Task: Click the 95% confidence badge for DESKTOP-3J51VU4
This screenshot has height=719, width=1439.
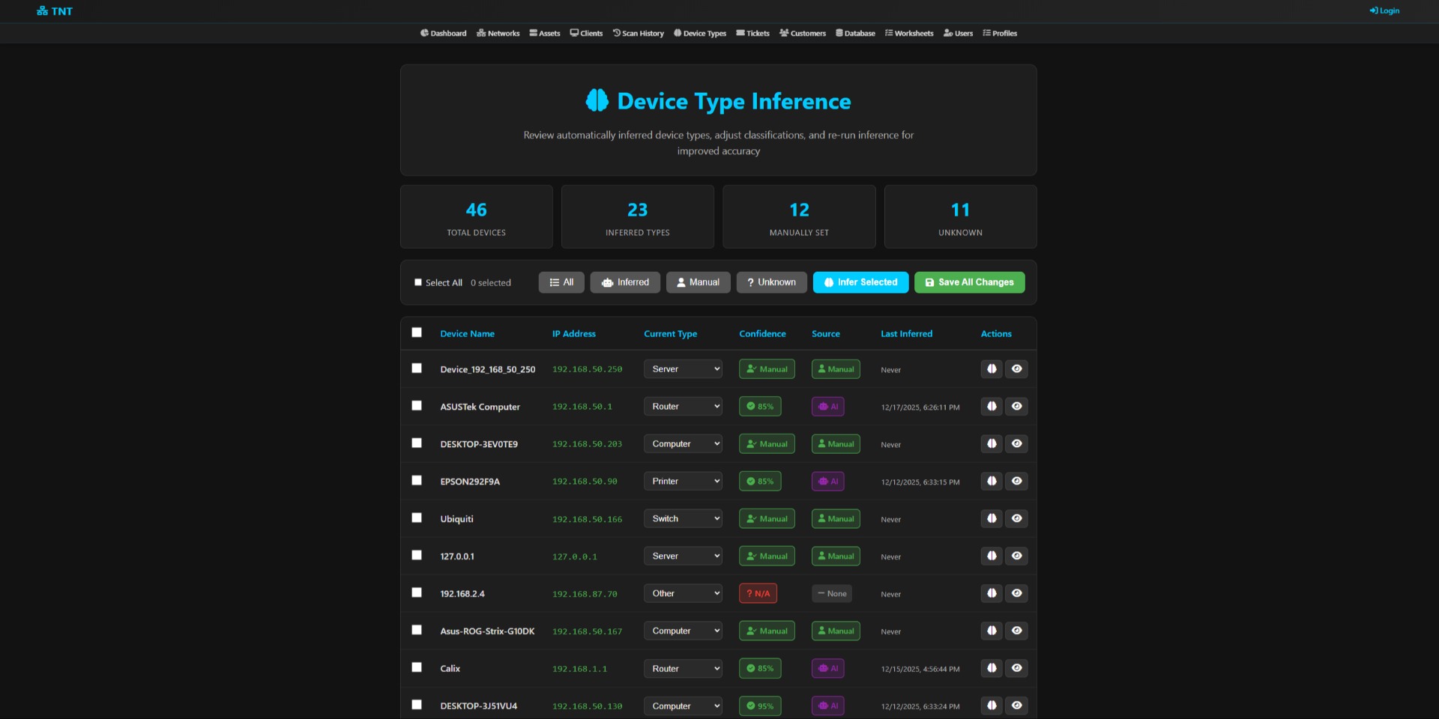Action: click(760, 705)
